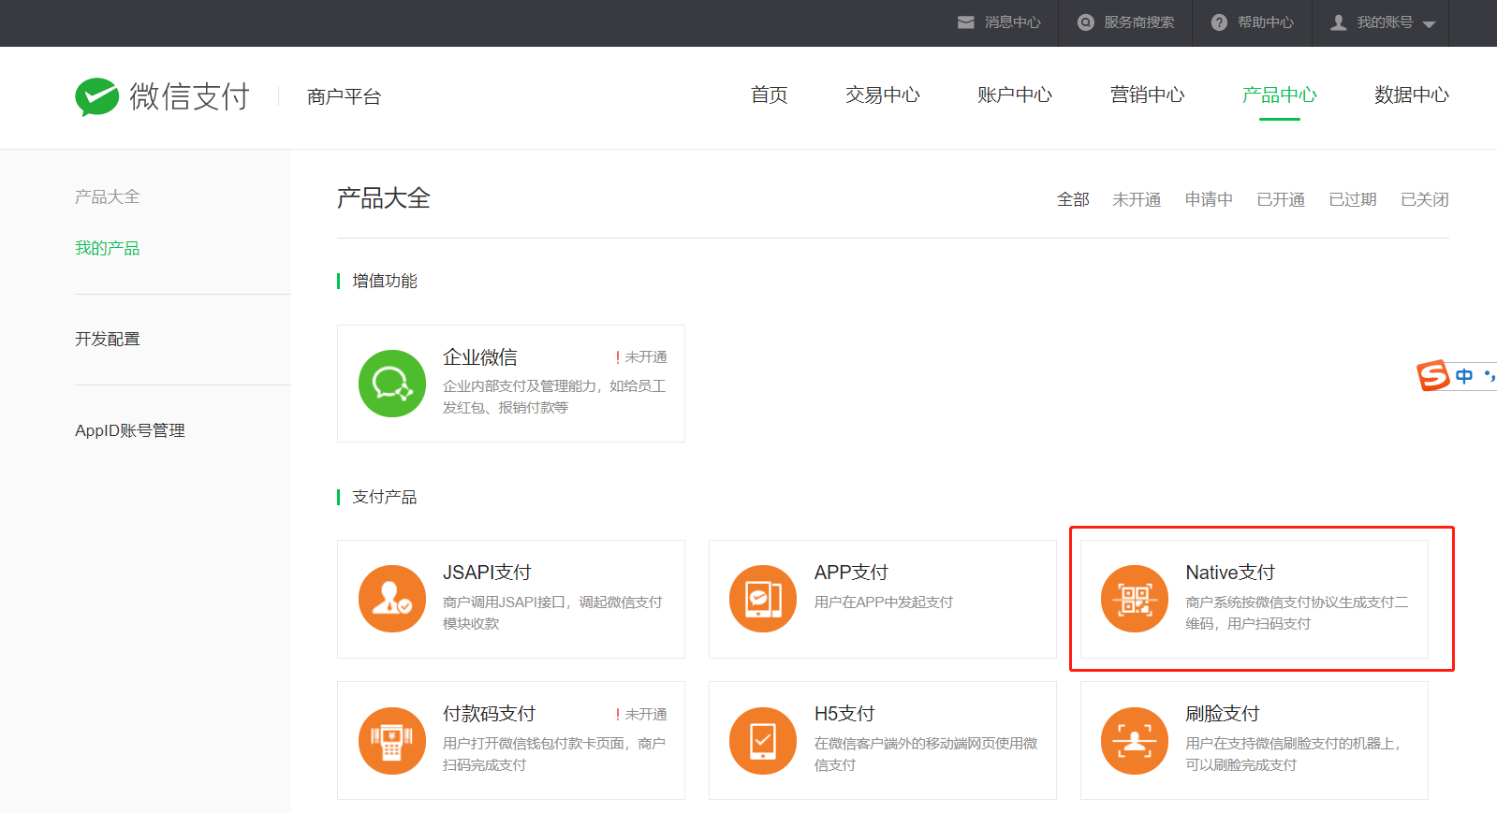
Task: Click the green 企业微信 product icon
Action: 392,384
